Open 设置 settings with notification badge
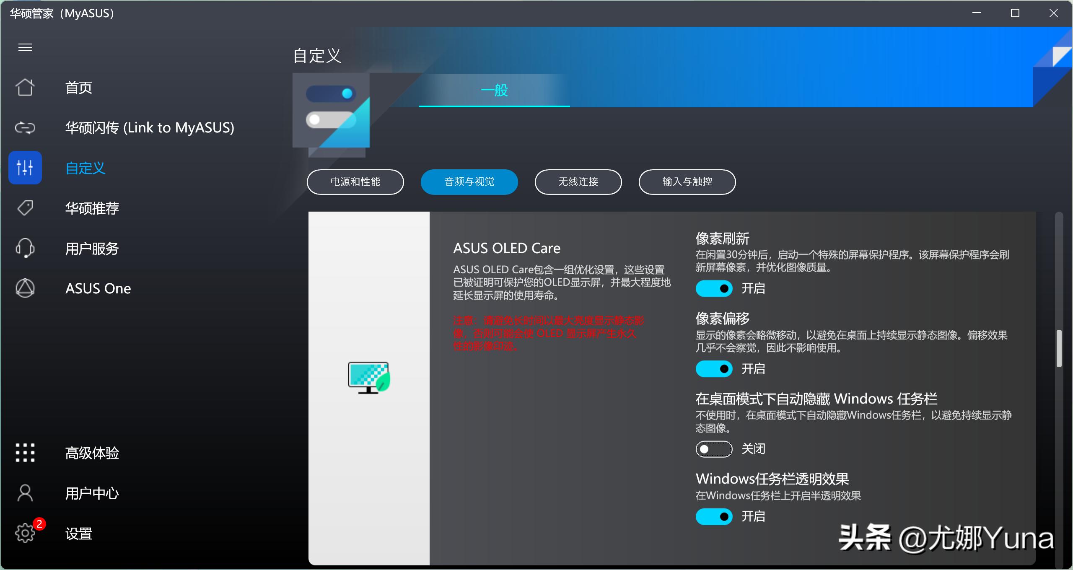 click(78, 533)
